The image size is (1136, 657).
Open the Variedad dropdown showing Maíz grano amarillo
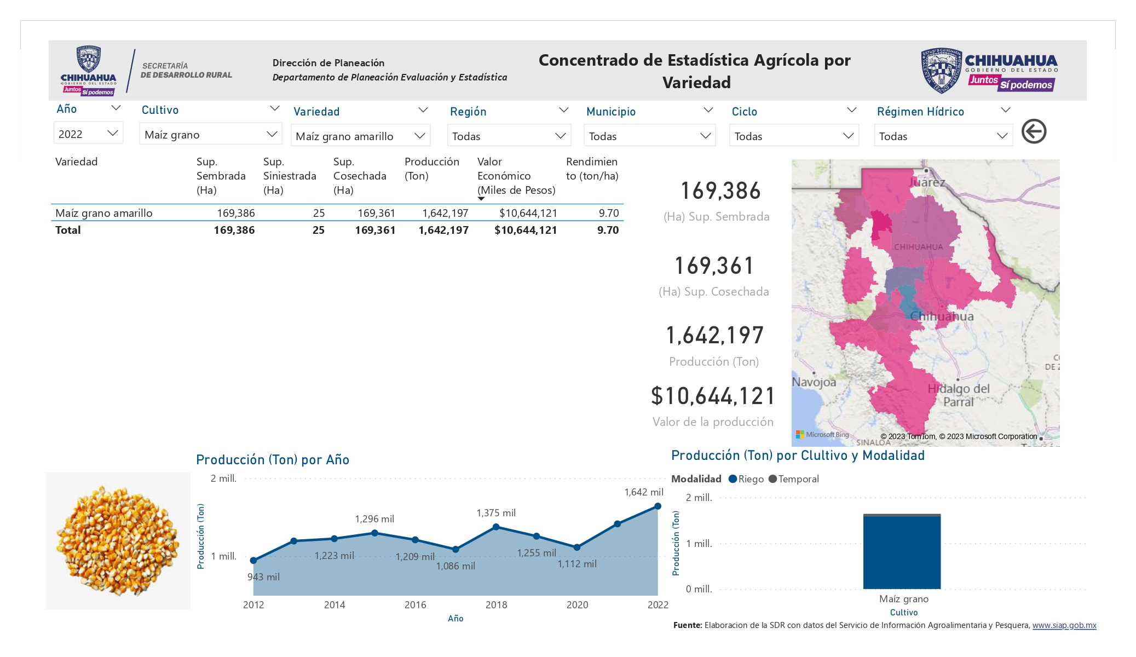click(x=360, y=136)
